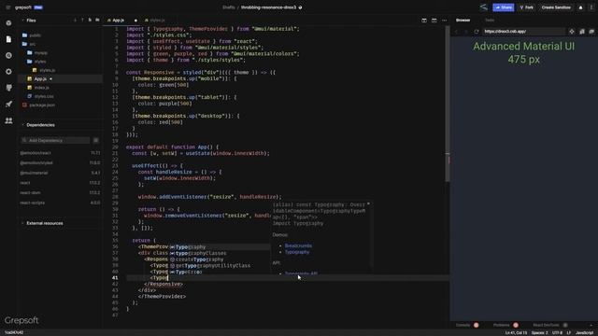
Task: Click the responsive preview icon
Action: click(x=582, y=32)
